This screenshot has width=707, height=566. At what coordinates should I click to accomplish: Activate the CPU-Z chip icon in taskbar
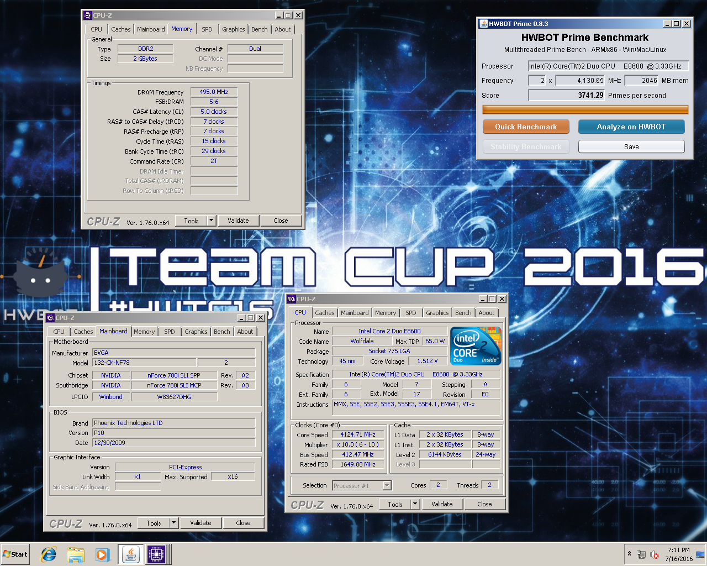pos(156,554)
